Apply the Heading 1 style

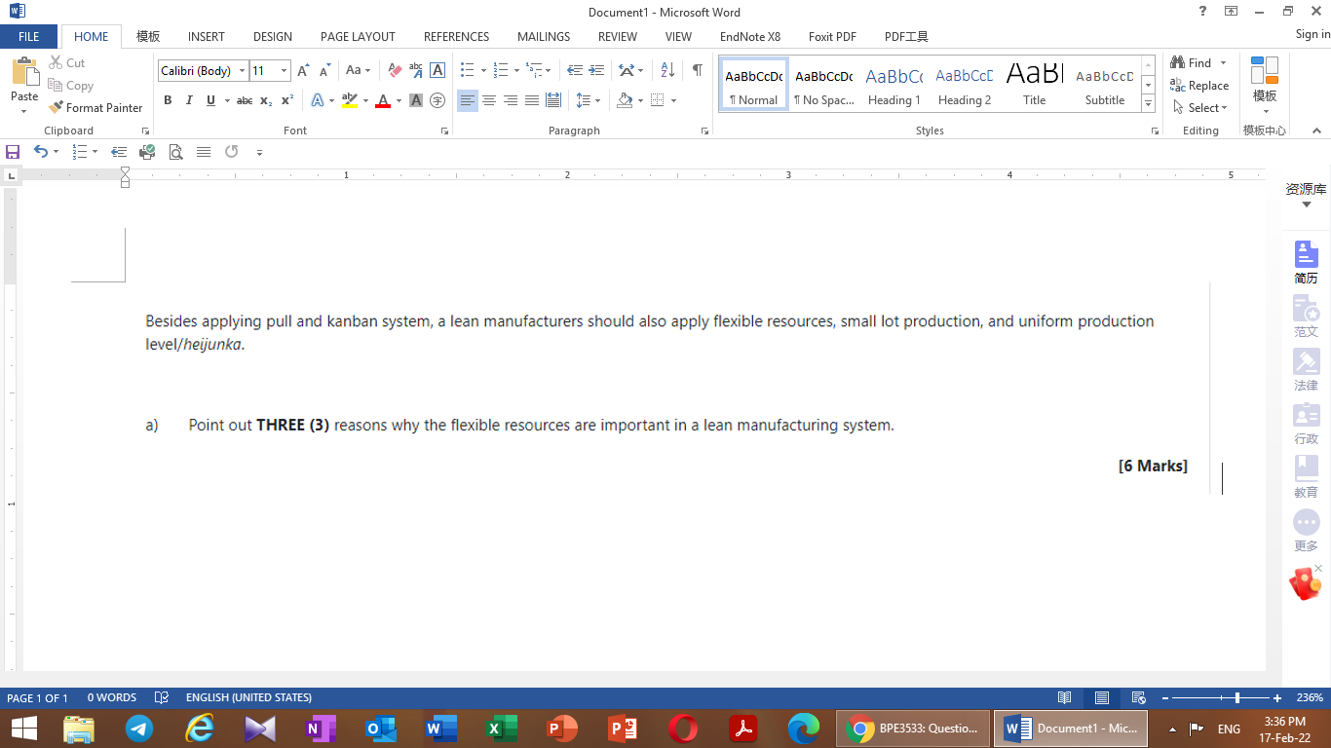pyautogui.click(x=894, y=85)
